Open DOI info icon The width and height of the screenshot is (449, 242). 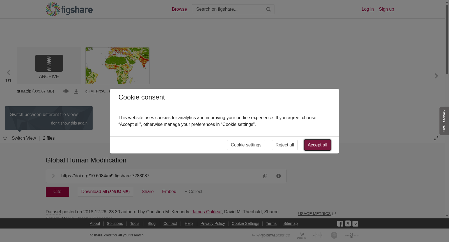pos(279,176)
